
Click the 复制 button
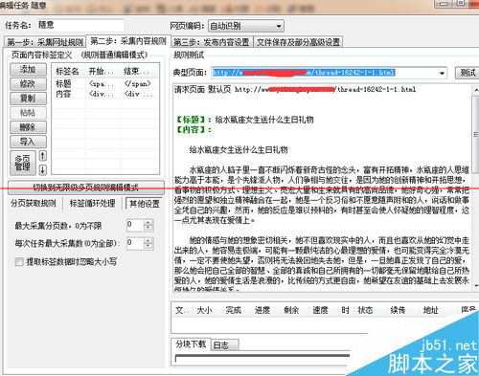point(28,99)
